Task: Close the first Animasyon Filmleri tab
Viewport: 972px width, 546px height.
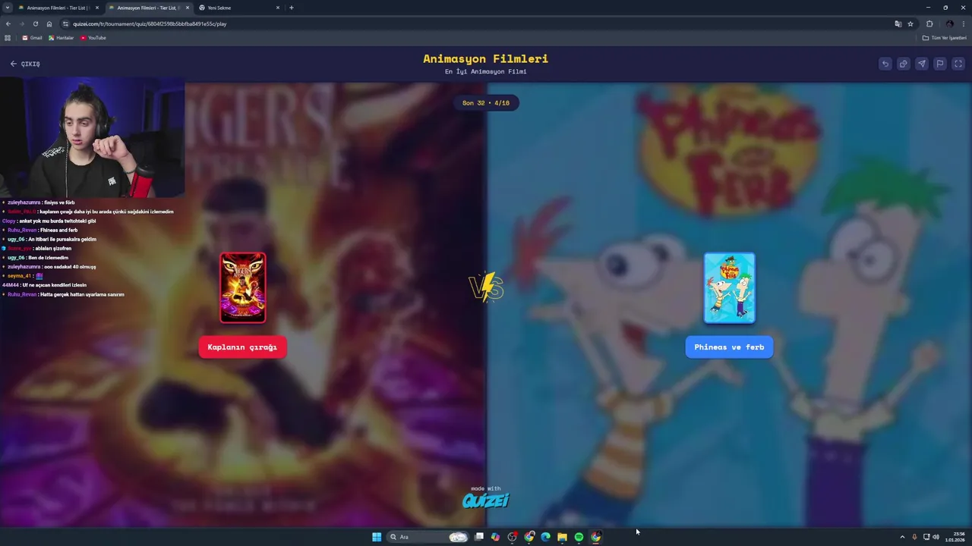Action: coord(96,8)
